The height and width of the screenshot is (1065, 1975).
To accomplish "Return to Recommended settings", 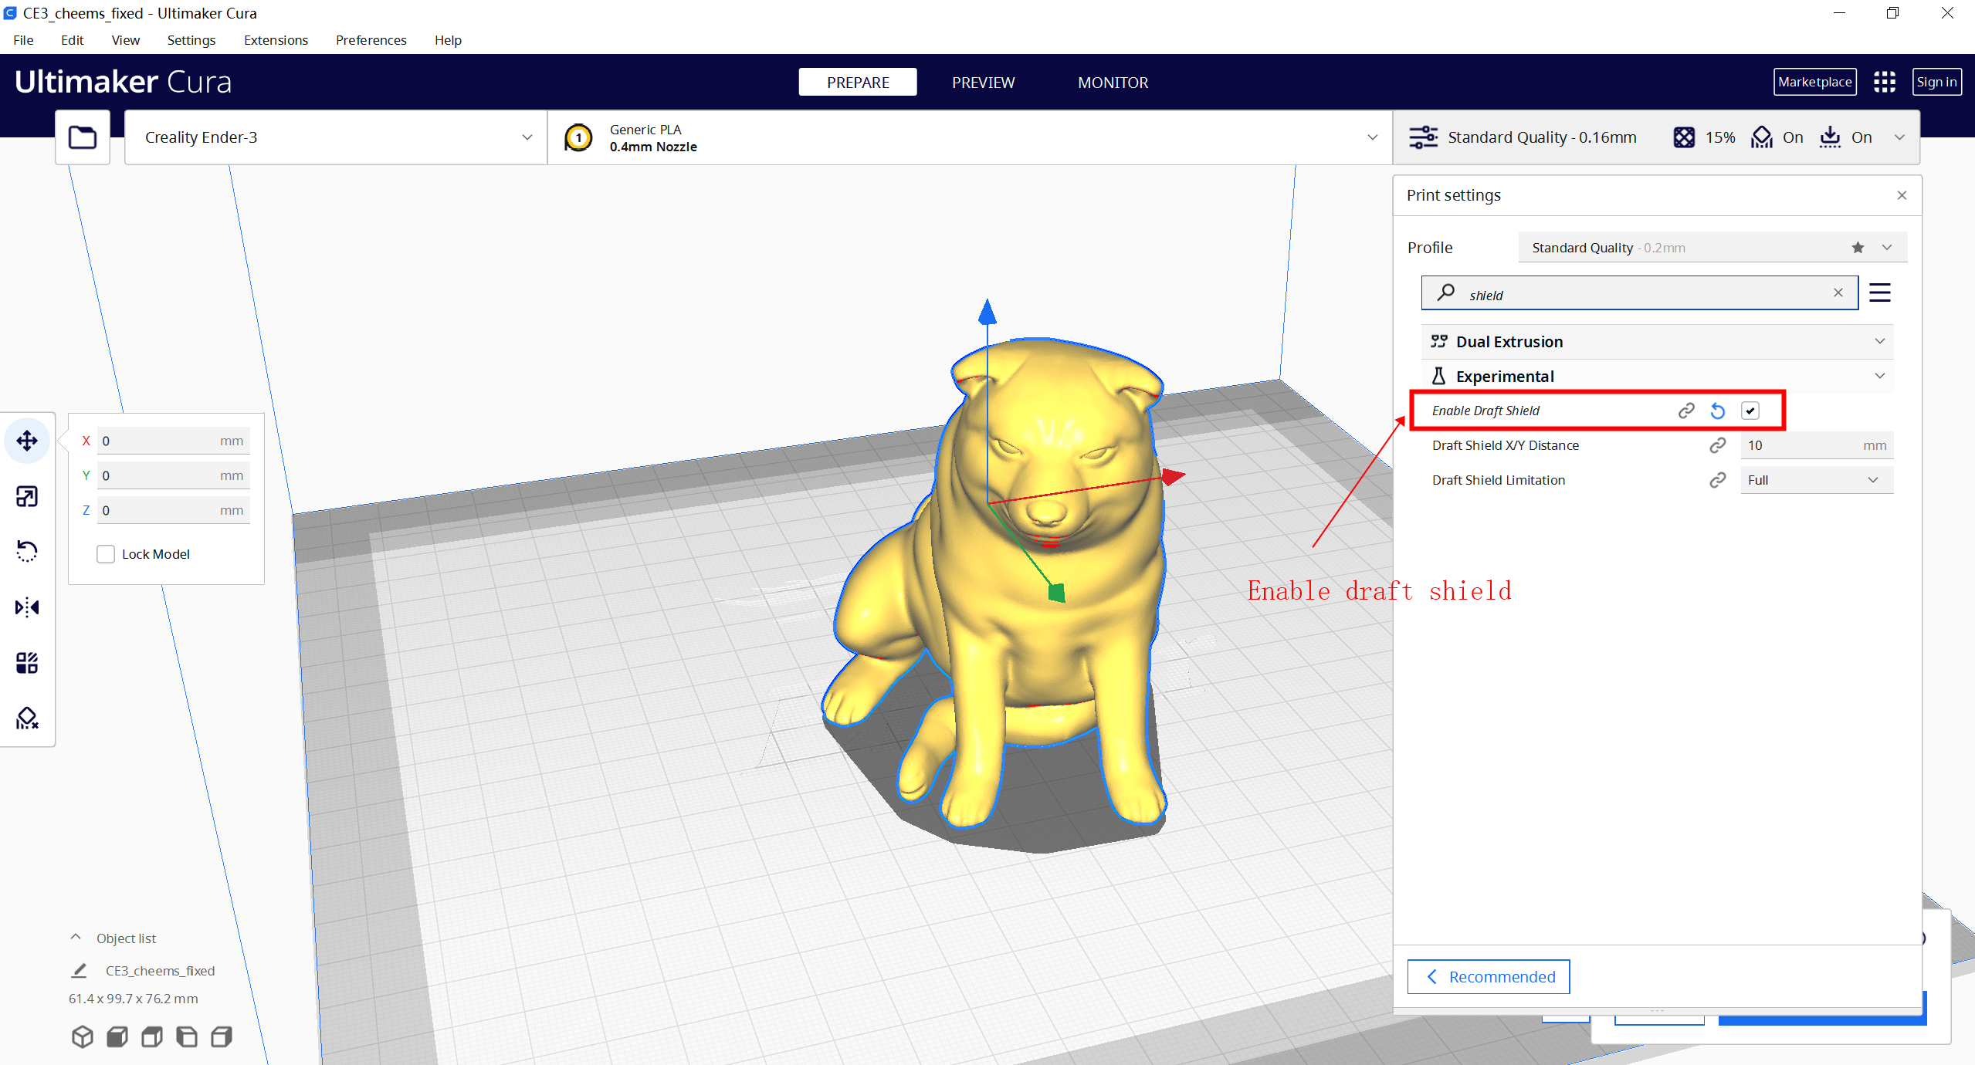I will point(1489,977).
